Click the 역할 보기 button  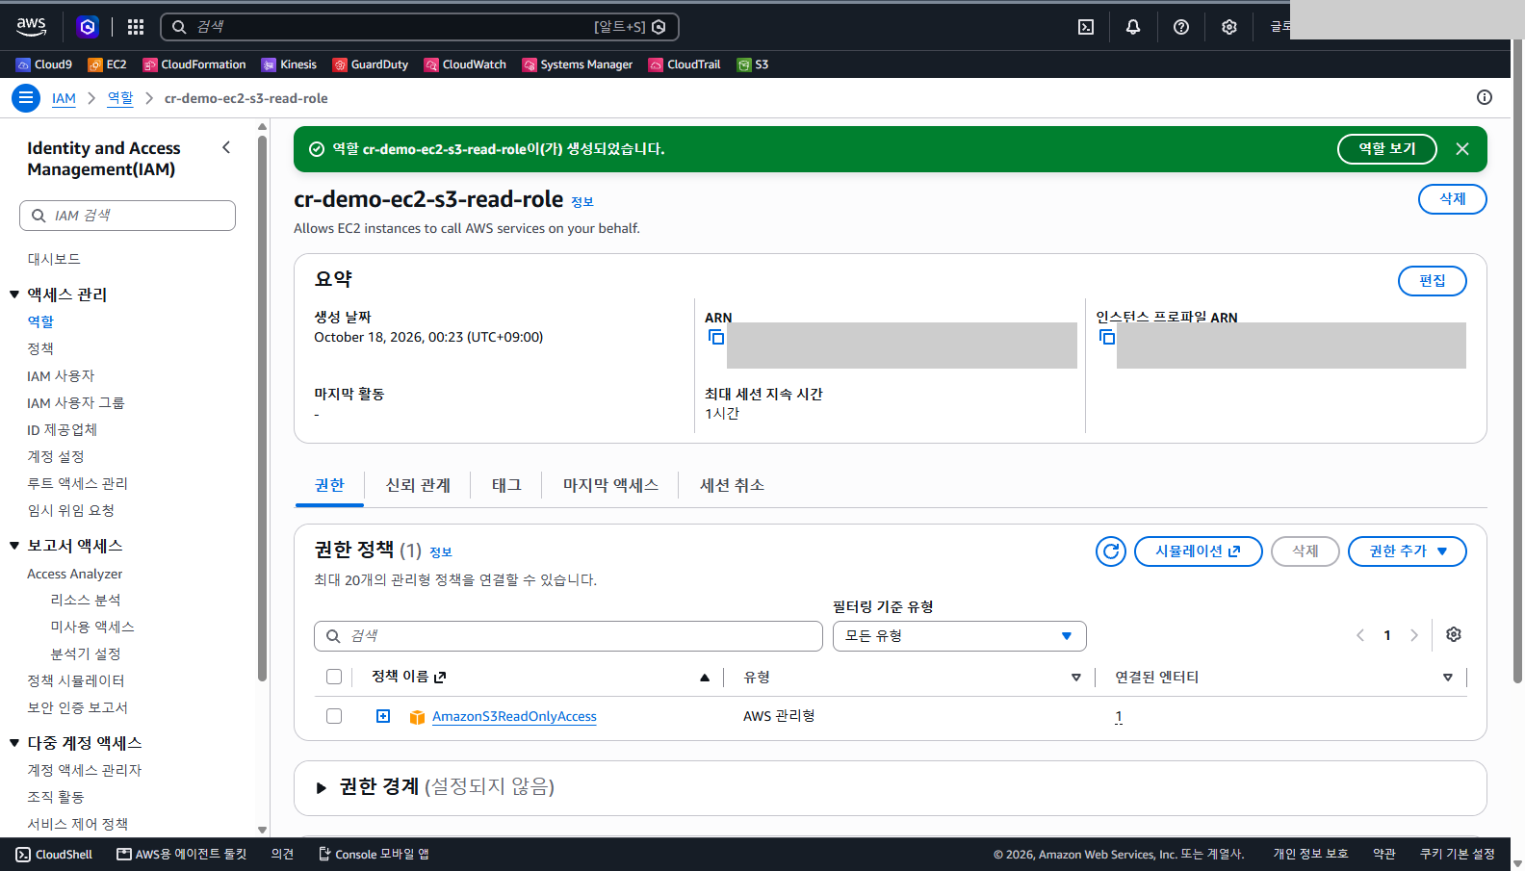tap(1387, 149)
